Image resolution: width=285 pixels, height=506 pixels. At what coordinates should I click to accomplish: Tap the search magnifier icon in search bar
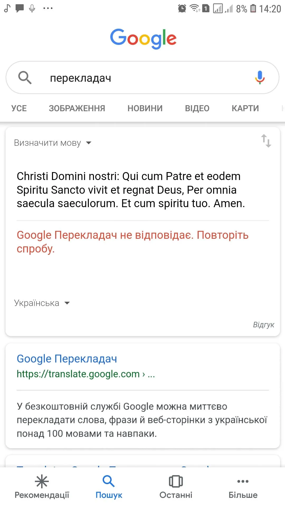click(25, 78)
